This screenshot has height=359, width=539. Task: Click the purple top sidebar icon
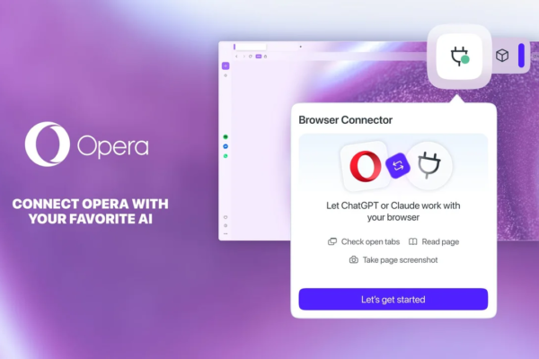pos(225,66)
